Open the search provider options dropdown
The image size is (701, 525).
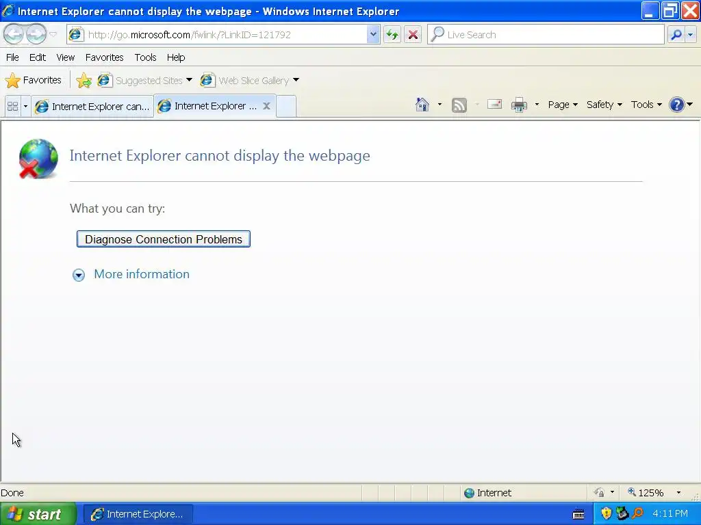pos(691,34)
